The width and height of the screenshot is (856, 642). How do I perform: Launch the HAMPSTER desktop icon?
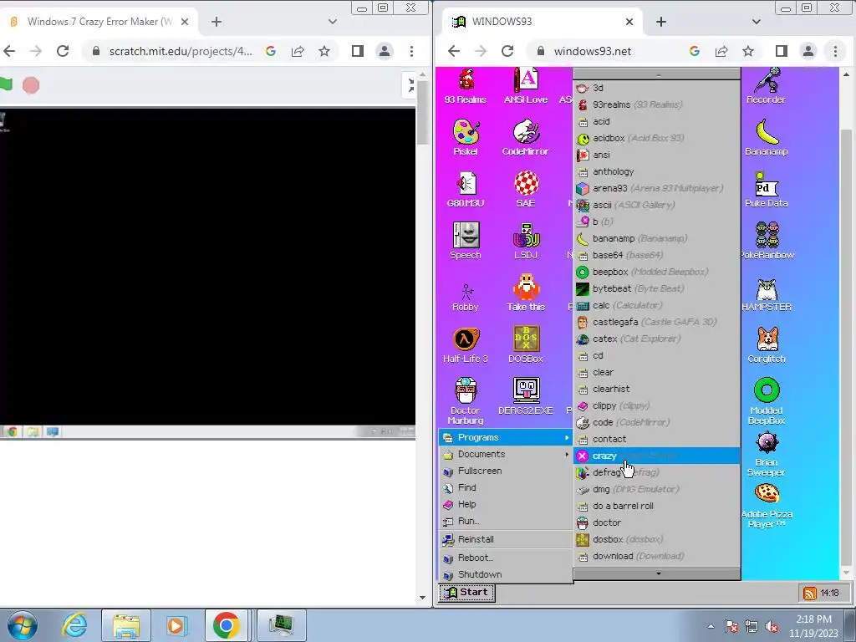pyautogui.click(x=767, y=293)
